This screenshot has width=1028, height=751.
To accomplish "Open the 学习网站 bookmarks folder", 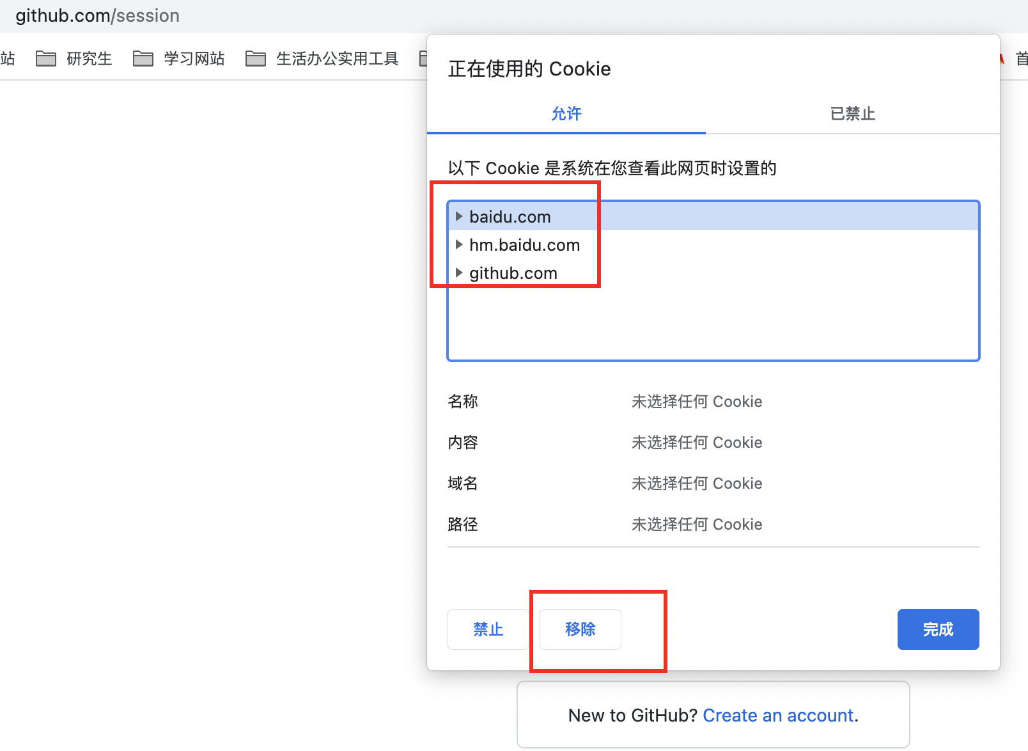I will pos(179,59).
